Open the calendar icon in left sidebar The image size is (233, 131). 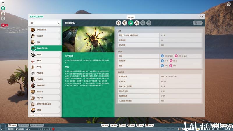coord(3,13)
